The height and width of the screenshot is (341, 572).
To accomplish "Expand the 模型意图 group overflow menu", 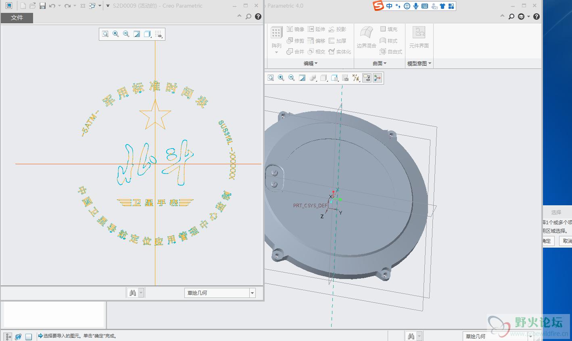I will (x=419, y=63).
